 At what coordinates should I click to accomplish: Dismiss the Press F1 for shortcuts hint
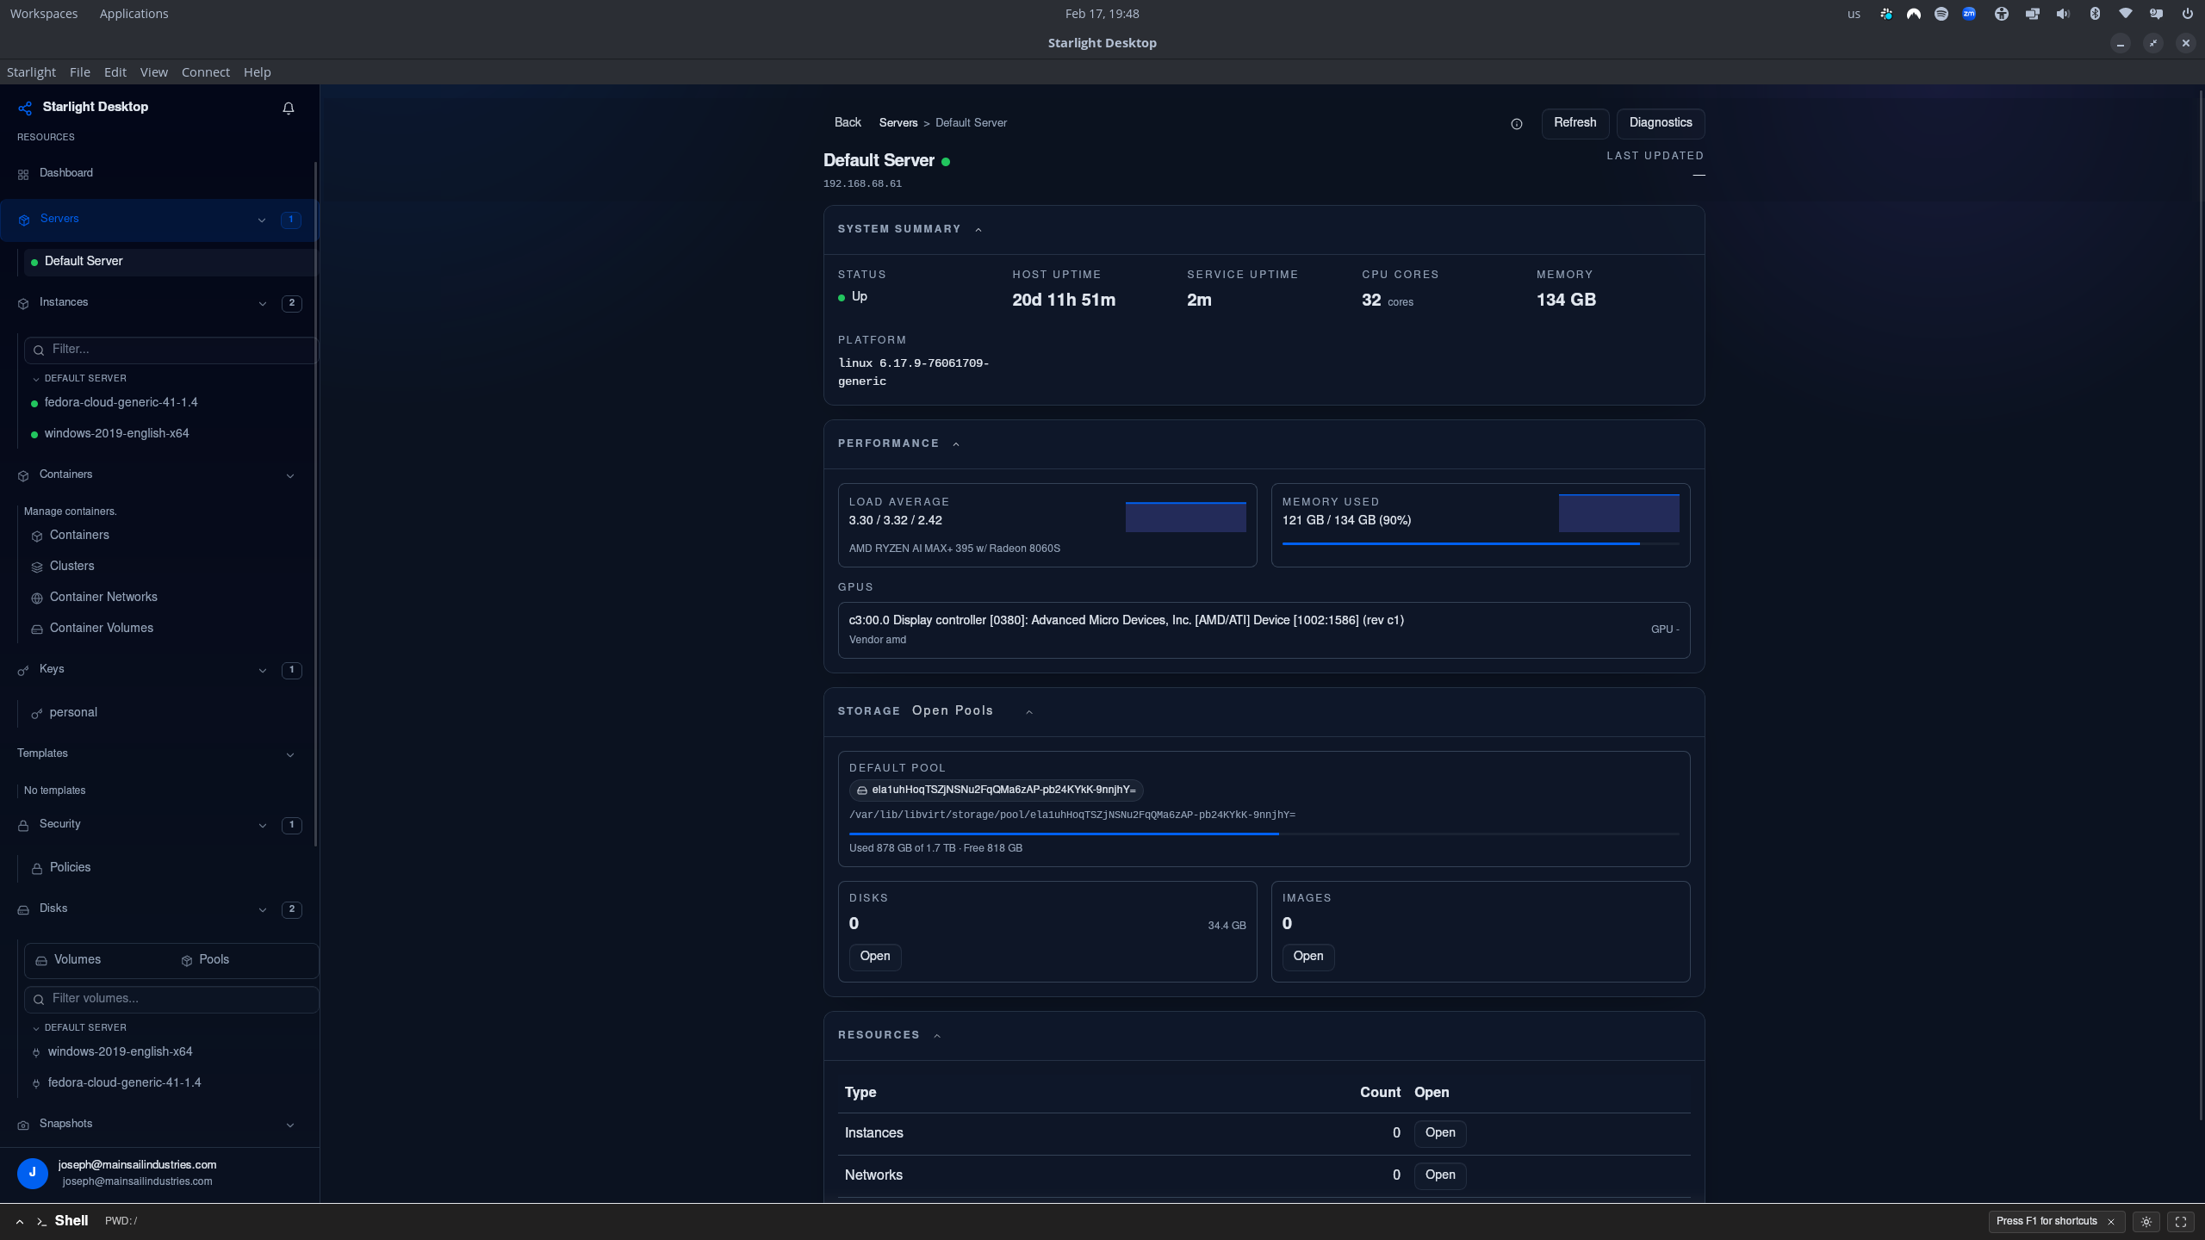tap(2111, 1222)
